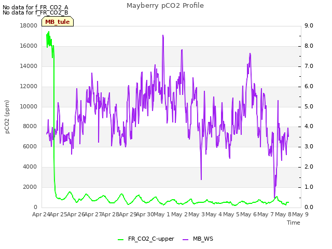The width and height of the screenshot is (332, 249).
Task: Click the 2000 left axis tick label
Action: [30, 187]
